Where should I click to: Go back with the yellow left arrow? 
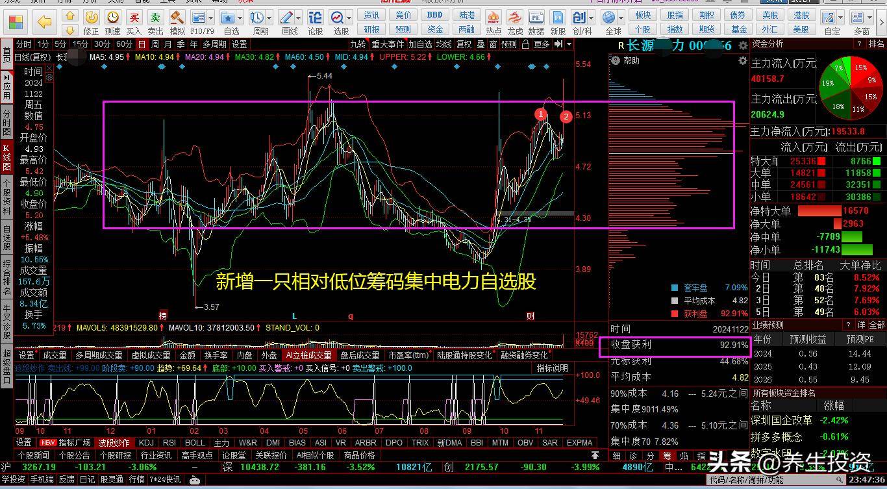click(45, 22)
